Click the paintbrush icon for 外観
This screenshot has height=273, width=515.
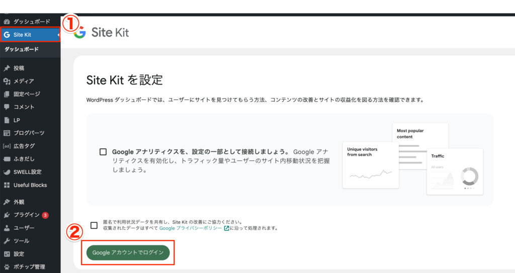click(7, 202)
